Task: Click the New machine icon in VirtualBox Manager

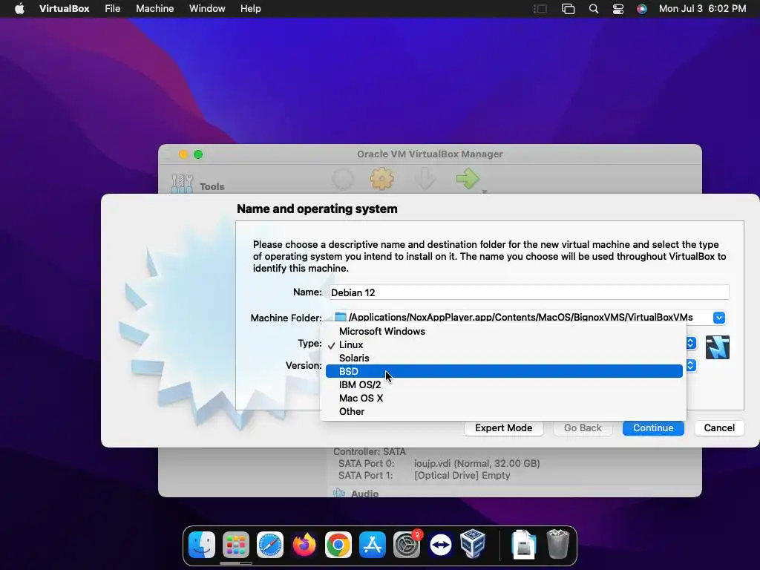Action: pyautogui.click(x=343, y=179)
